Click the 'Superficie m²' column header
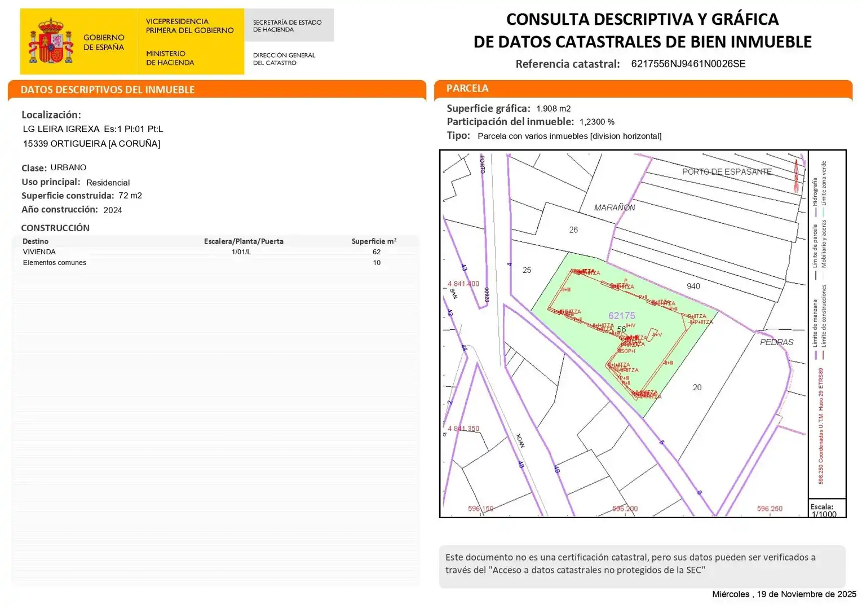The image size is (862, 609). pyautogui.click(x=374, y=241)
